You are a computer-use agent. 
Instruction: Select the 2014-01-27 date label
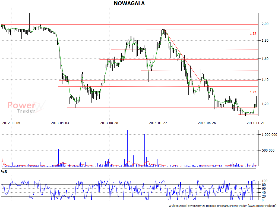[x=158, y=123]
